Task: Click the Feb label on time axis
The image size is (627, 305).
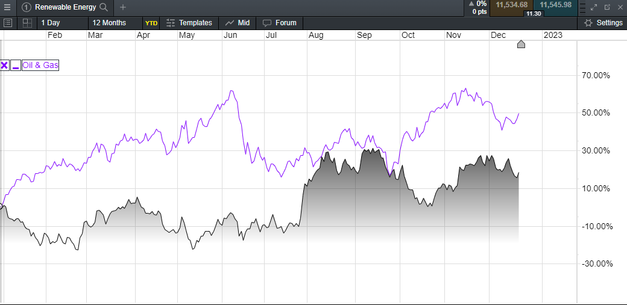Action: [55, 35]
